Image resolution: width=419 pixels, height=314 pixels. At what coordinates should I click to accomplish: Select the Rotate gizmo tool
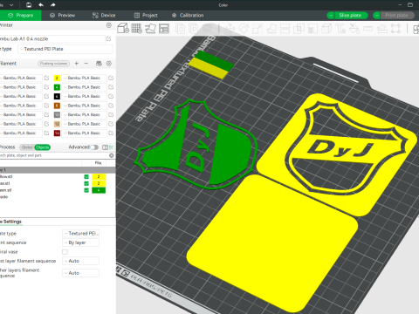coord(244,29)
